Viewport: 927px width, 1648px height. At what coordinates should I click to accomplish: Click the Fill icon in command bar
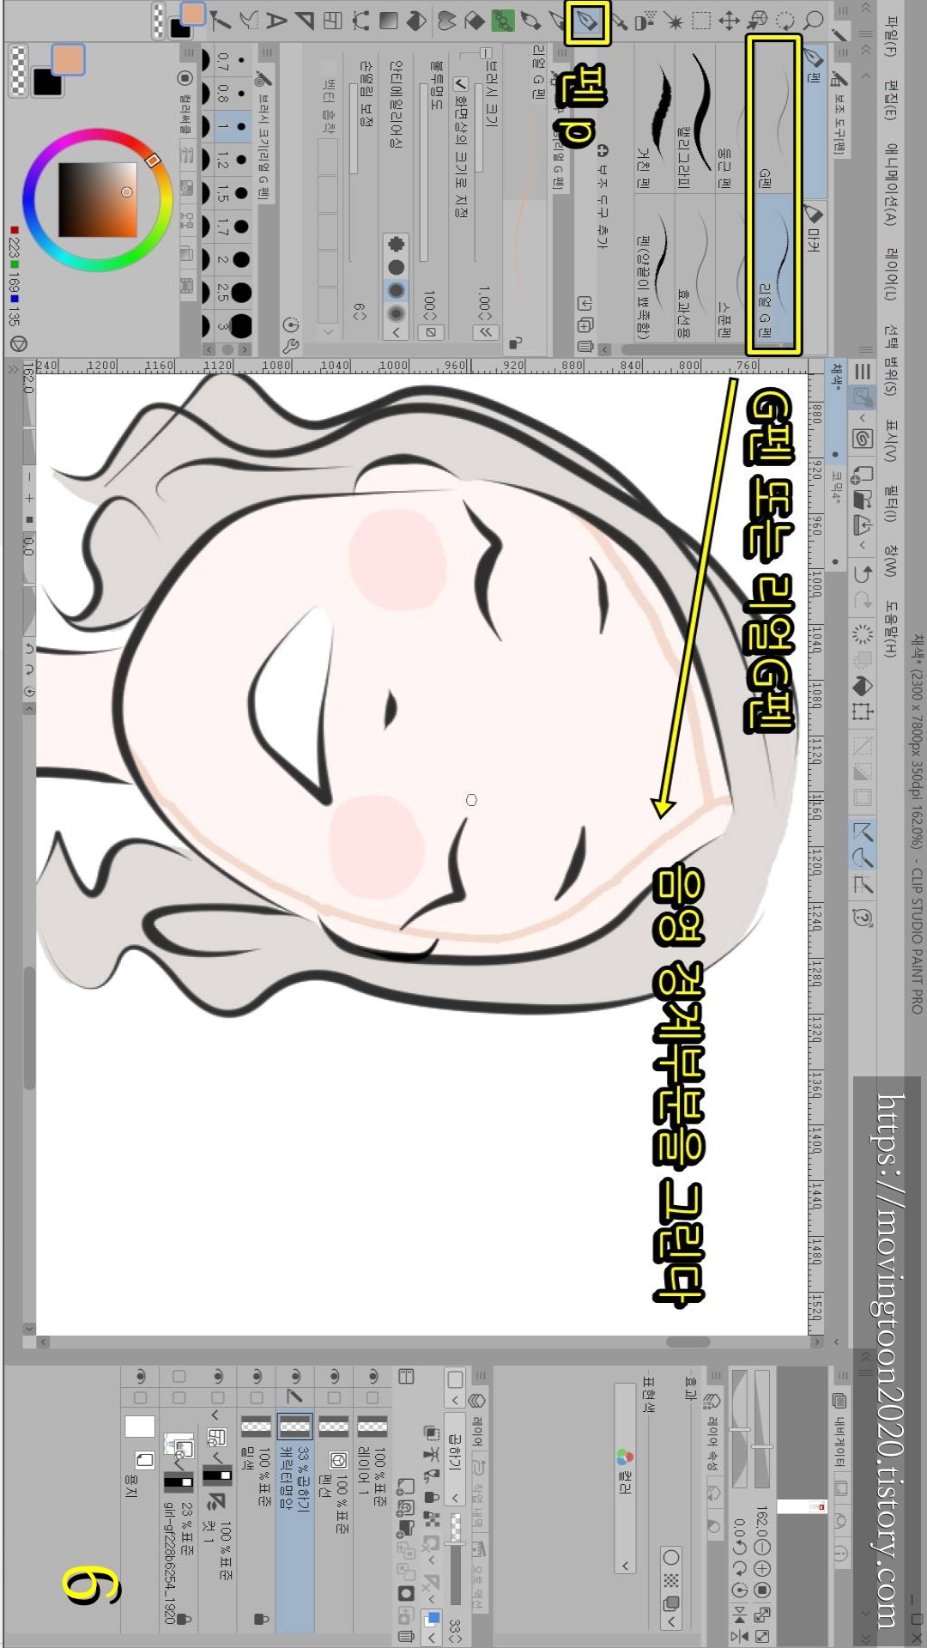tap(863, 684)
